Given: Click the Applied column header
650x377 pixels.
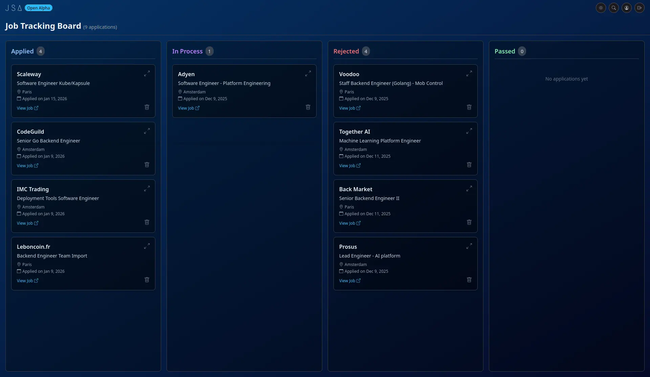Looking at the screenshot, I should (x=22, y=51).
